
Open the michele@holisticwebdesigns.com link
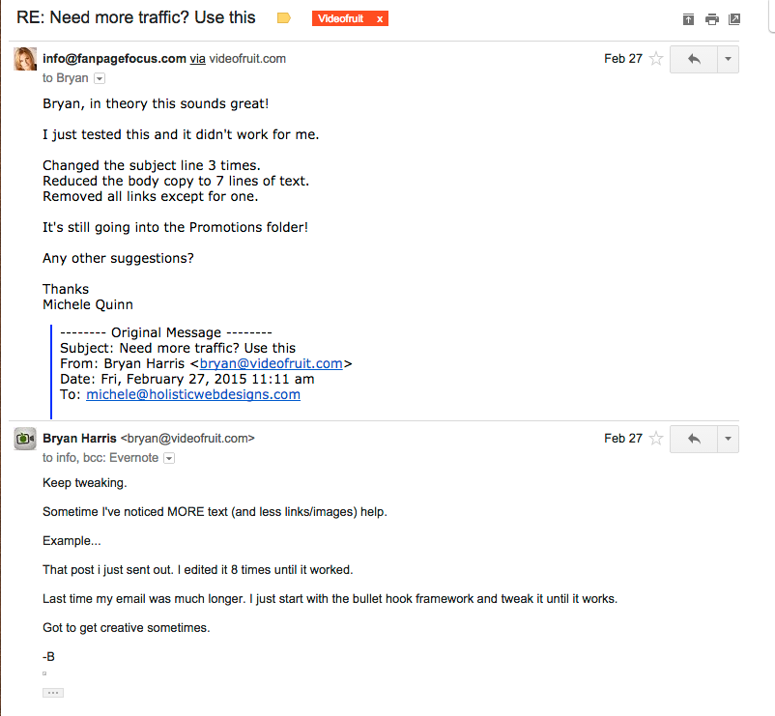point(193,394)
